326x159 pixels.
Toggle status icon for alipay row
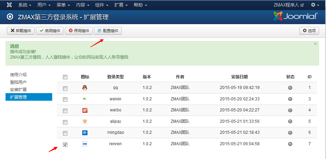290,121
